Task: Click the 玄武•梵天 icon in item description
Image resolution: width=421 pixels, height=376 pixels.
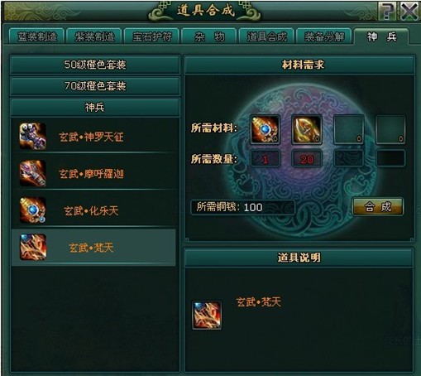Action: click(207, 316)
